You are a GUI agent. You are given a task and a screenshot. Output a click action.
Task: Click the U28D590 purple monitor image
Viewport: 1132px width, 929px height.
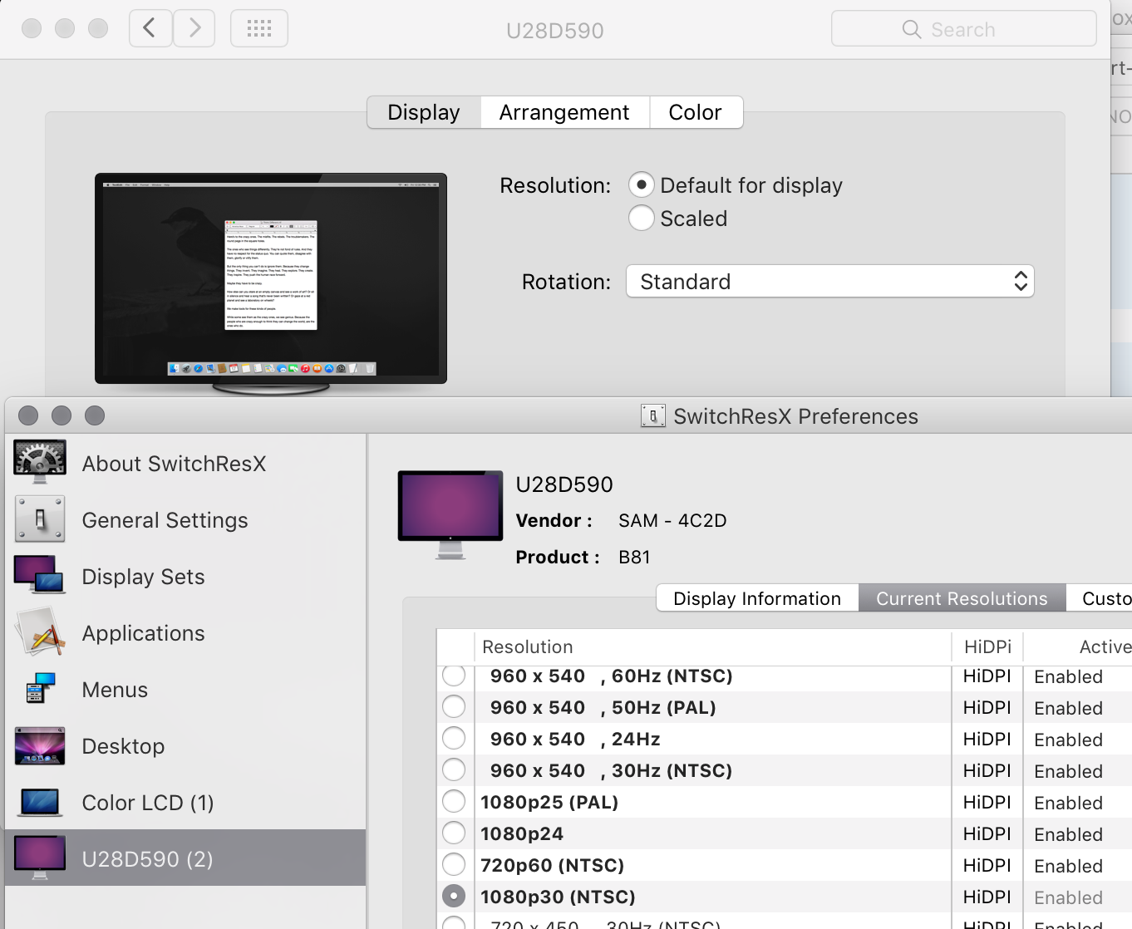[450, 515]
